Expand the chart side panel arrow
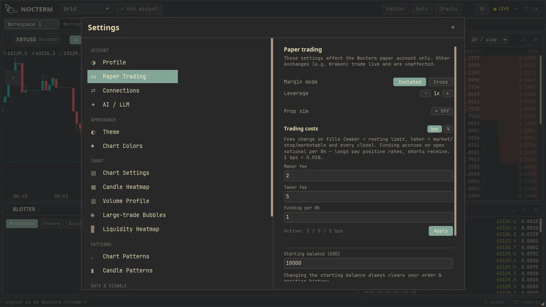The width and height of the screenshot is (546, 307). point(13,78)
